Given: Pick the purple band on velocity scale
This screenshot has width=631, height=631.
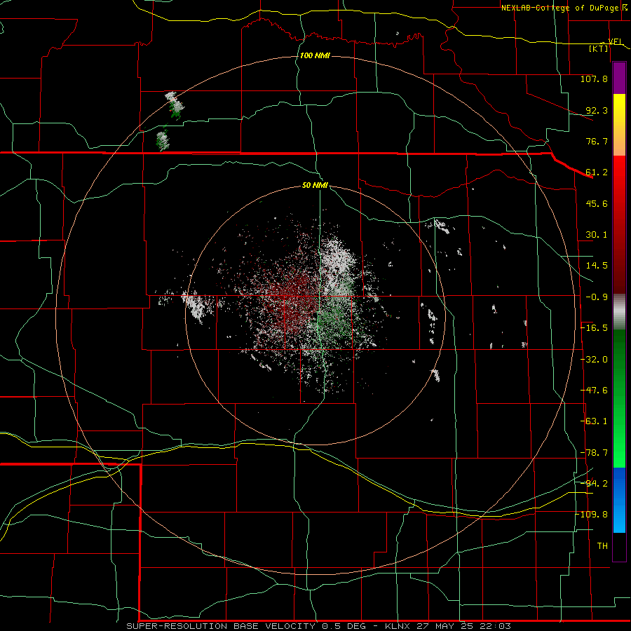Looking at the screenshot, I should 619,79.
